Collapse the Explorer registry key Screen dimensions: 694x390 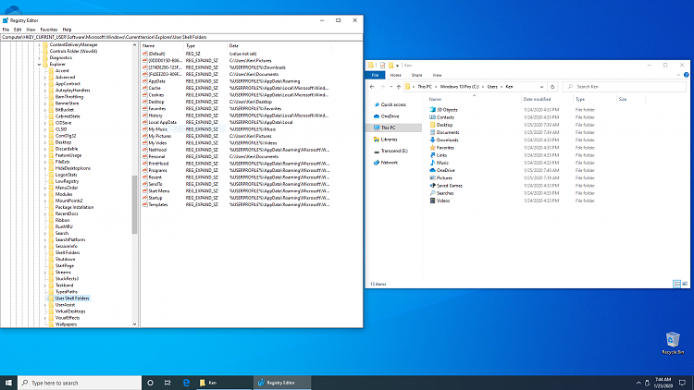tap(39, 64)
